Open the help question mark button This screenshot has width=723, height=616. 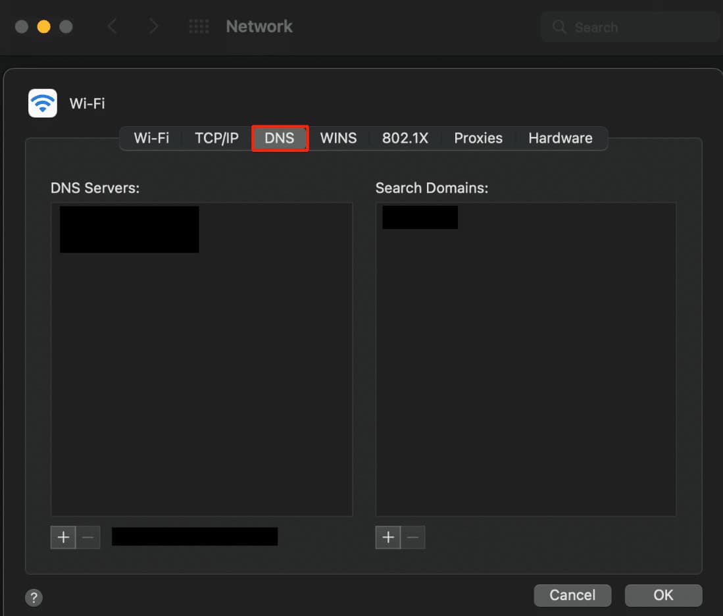(x=34, y=598)
